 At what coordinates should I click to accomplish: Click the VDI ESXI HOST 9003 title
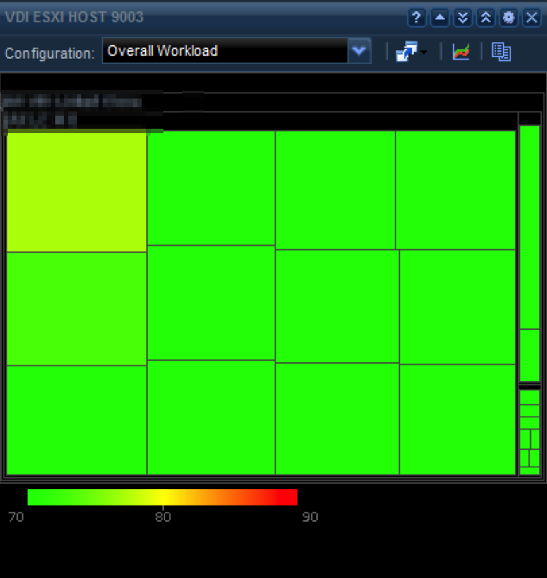tap(75, 17)
